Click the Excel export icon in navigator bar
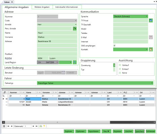This screenshot has width=157, height=134. point(41,126)
